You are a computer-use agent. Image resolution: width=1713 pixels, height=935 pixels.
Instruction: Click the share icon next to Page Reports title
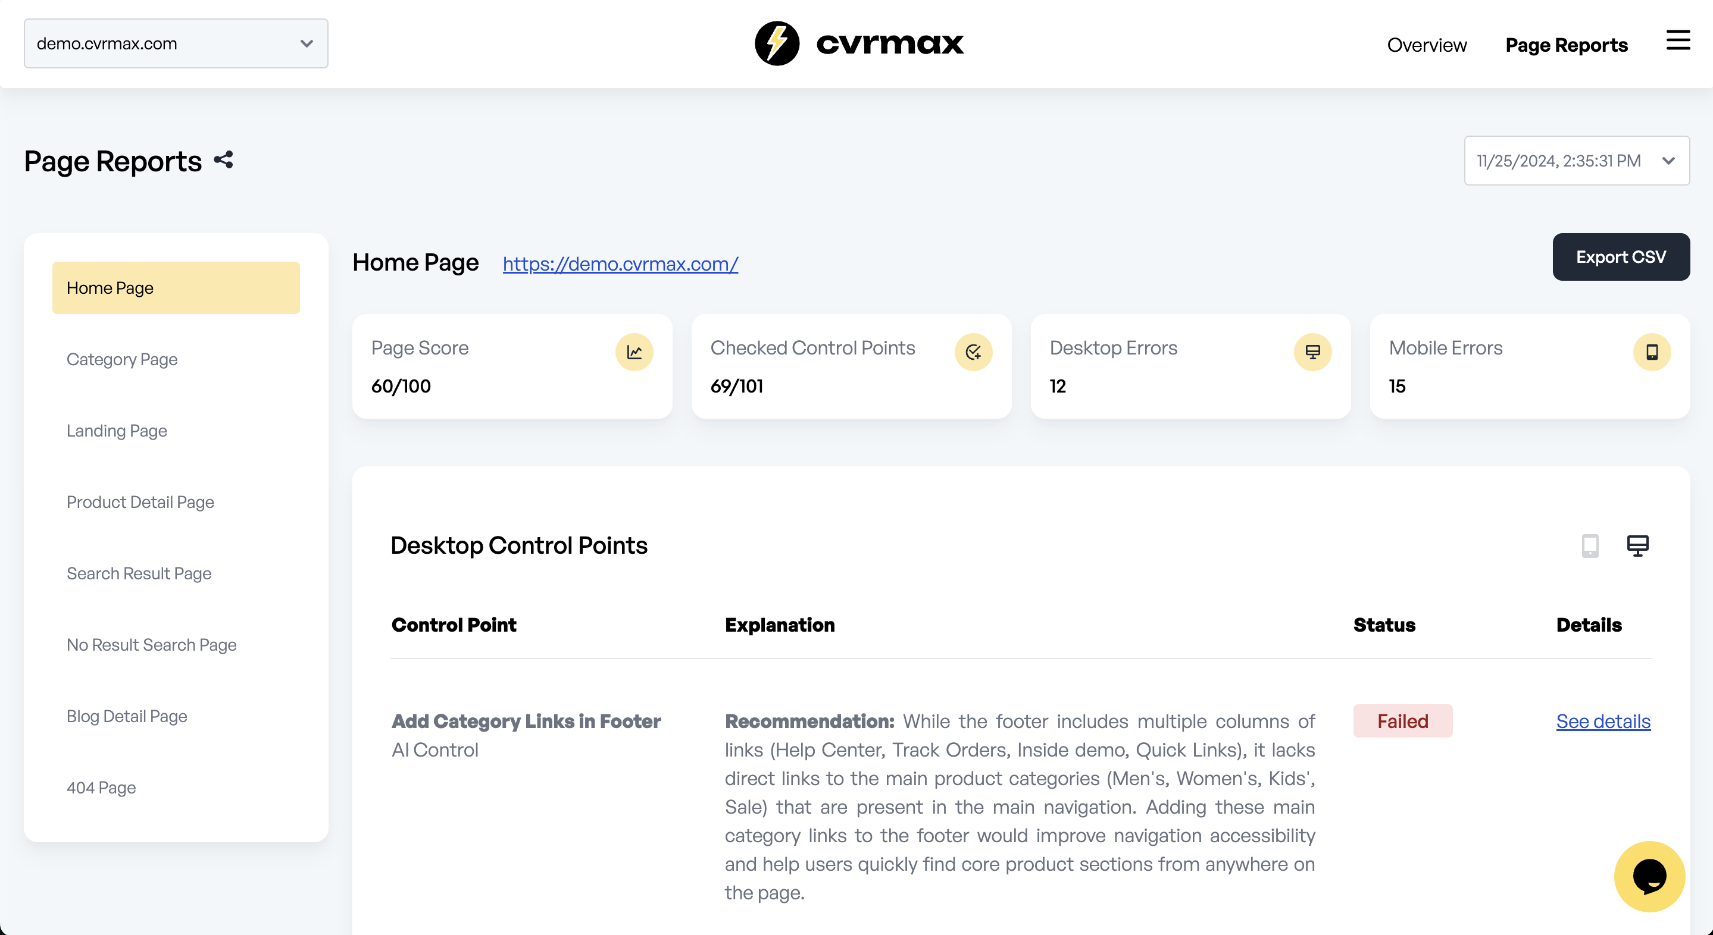(222, 159)
